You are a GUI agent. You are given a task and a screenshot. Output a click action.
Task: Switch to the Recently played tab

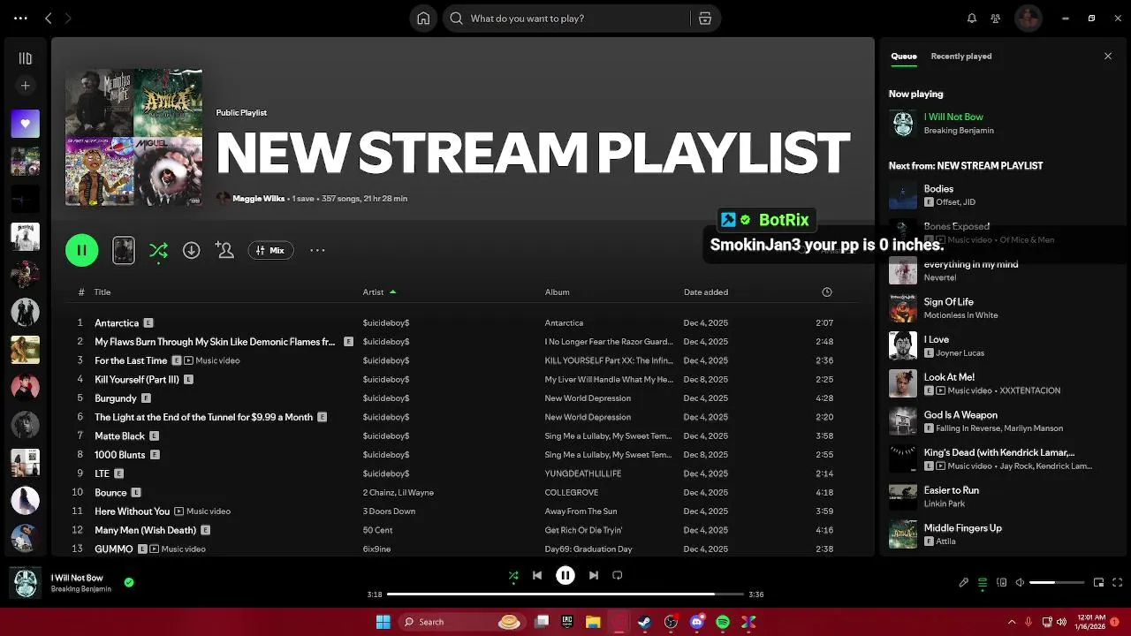point(960,56)
